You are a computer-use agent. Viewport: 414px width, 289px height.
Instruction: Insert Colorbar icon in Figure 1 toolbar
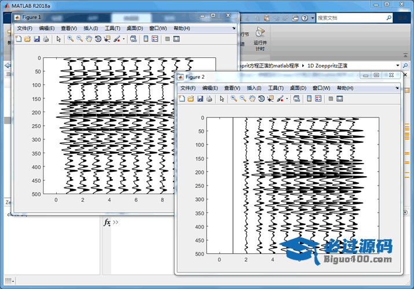coord(146,39)
